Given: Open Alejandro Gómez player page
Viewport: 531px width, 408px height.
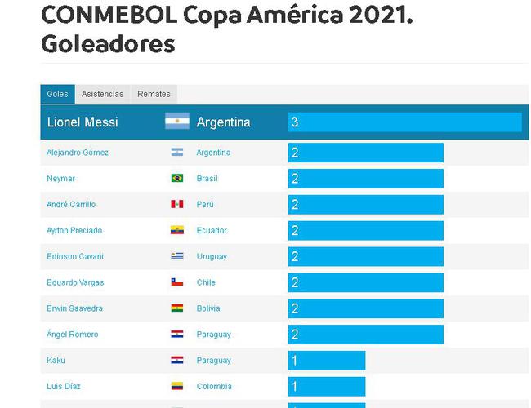Looking at the screenshot, I should coord(78,153).
